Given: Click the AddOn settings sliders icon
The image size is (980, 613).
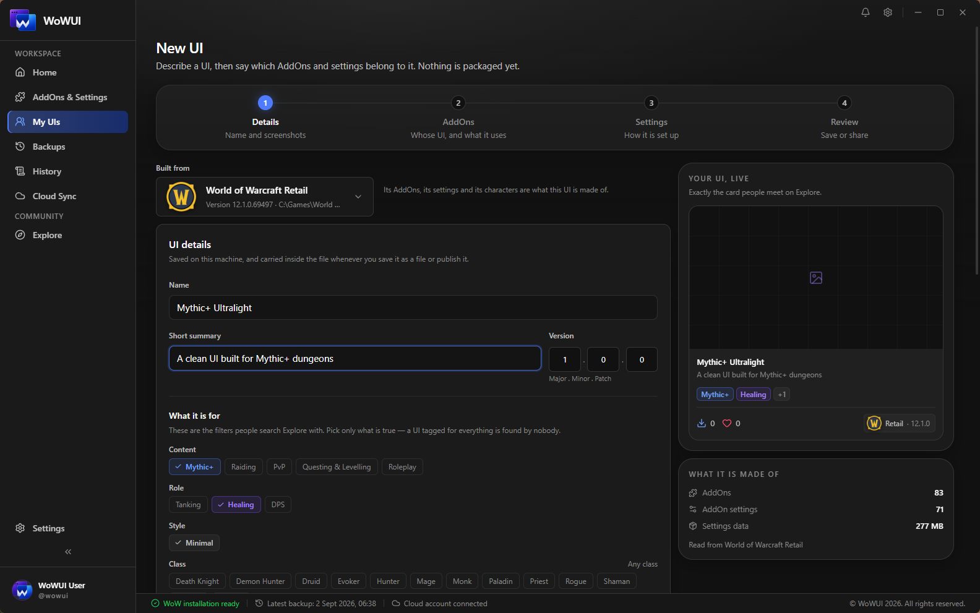Looking at the screenshot, I should pyautogui.click(x=693, y=510).
